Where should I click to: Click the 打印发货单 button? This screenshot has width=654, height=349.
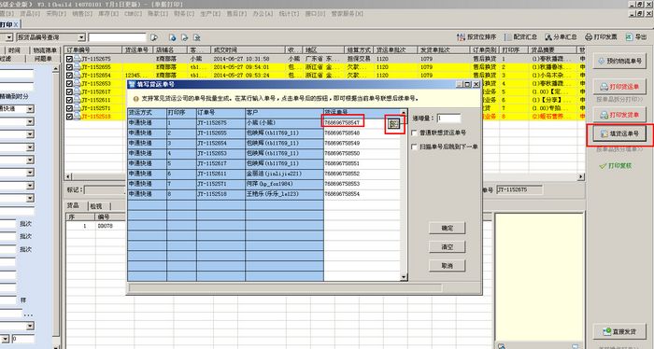coord(619,115)
